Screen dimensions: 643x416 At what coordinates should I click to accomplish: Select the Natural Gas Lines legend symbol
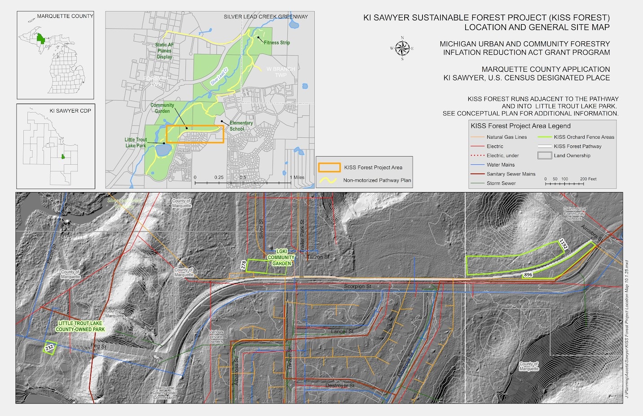point(477,137)
